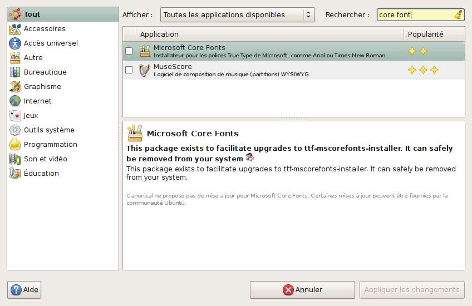Open the Aide help button

point(24,290)
